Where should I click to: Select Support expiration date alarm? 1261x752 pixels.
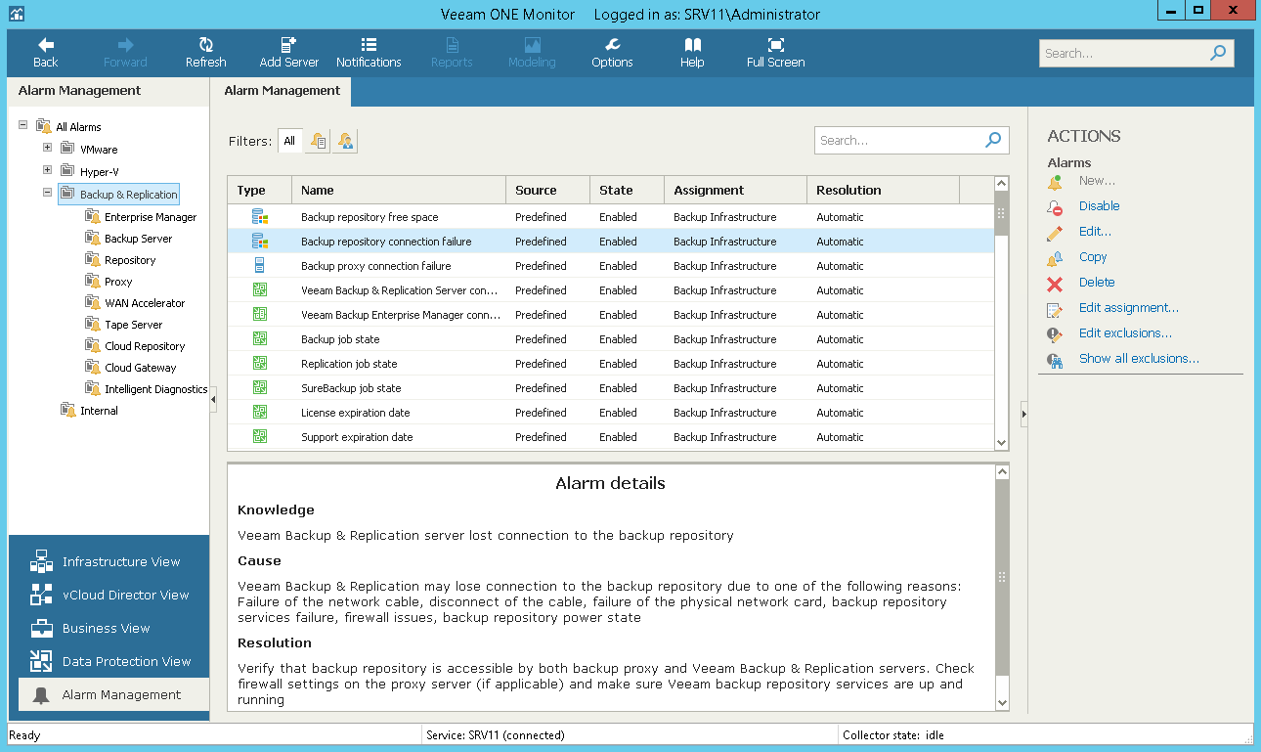(611, 437)
